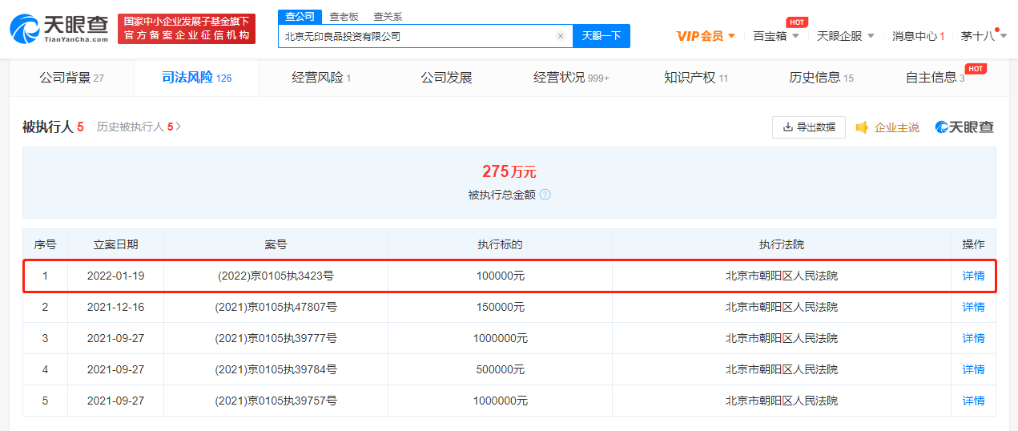Click the 天眼一下 search button

pos(601,36)
